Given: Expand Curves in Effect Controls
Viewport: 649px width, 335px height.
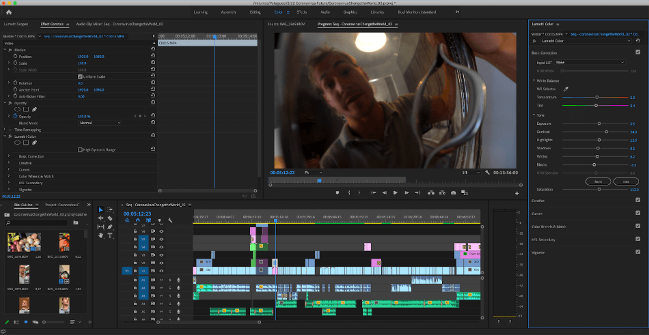Looking at the screenshot, I should [x=9, y=170].
